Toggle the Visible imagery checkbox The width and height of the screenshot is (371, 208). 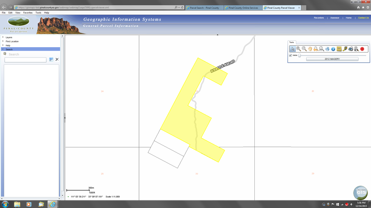pos(290,55)
